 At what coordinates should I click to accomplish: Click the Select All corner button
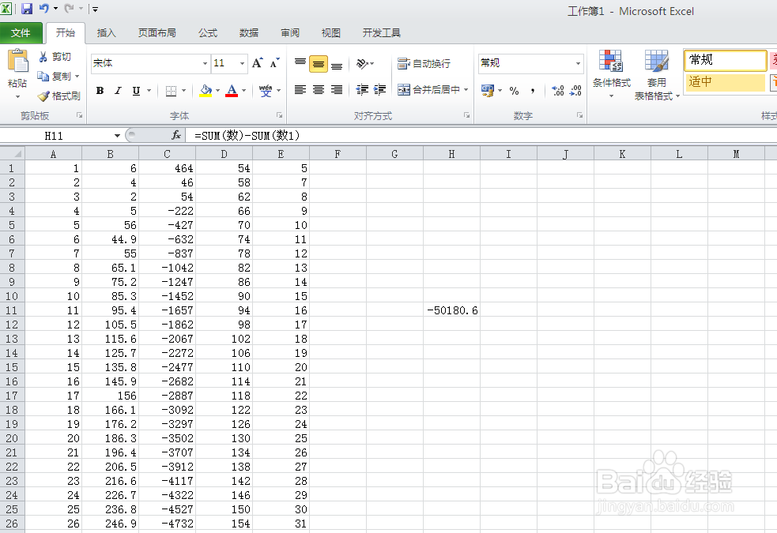click(x=13, y=154)
